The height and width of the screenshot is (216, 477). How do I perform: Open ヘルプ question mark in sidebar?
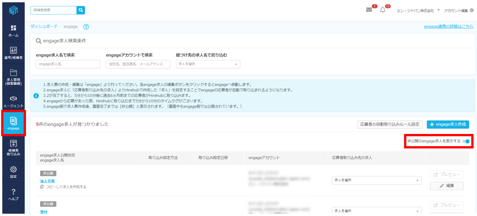[13, 194]
